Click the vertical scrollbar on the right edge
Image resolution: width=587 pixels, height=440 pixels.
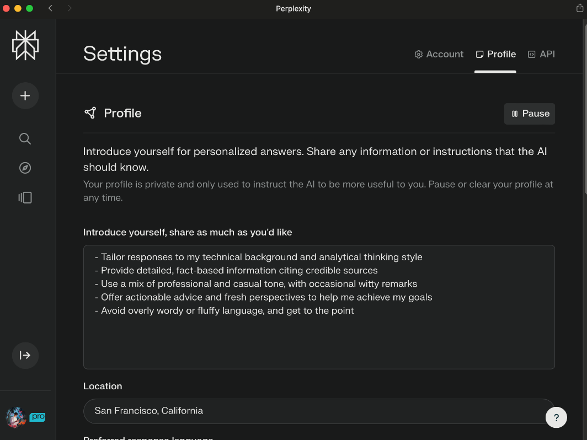tap(585, 110)
